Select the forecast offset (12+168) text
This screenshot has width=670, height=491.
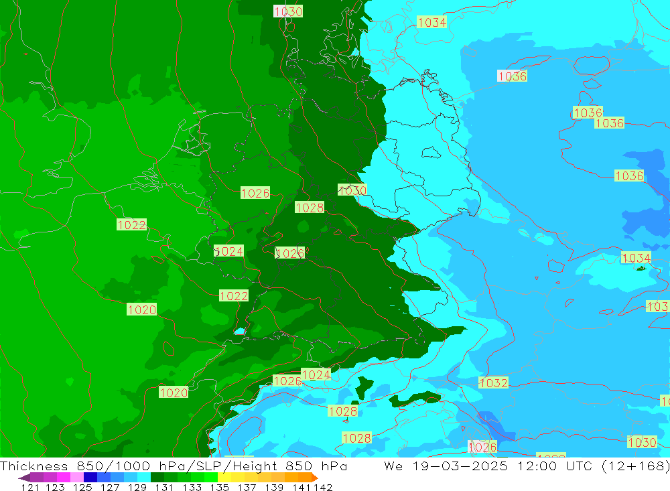click(x=635, y=466)
